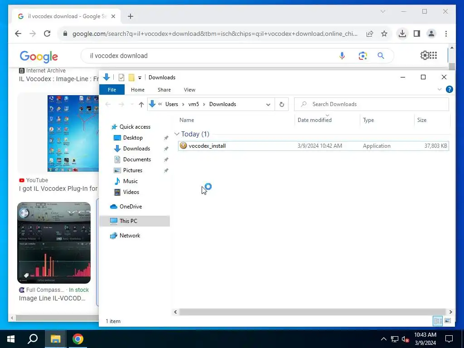Image resolution: width=464 pixels, height=348 pixels.
Task: Open the Home ribbon tab
Action: pyautogui.click(x=138, y=90)
